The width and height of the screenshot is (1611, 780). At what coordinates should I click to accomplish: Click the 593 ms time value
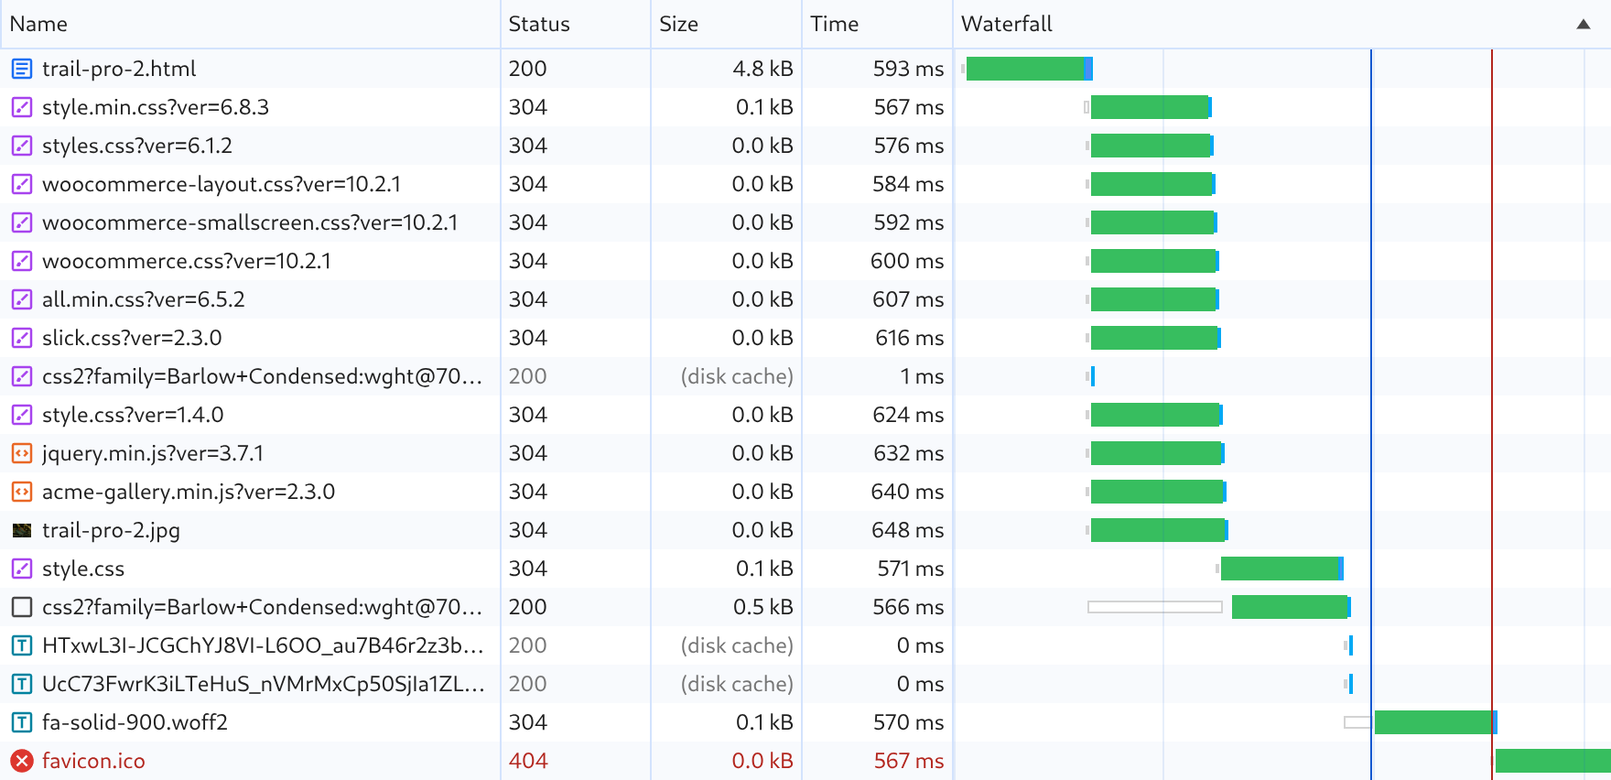(908, 69)
